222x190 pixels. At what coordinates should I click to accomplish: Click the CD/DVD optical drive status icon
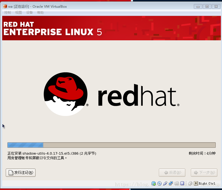[159, 183]
